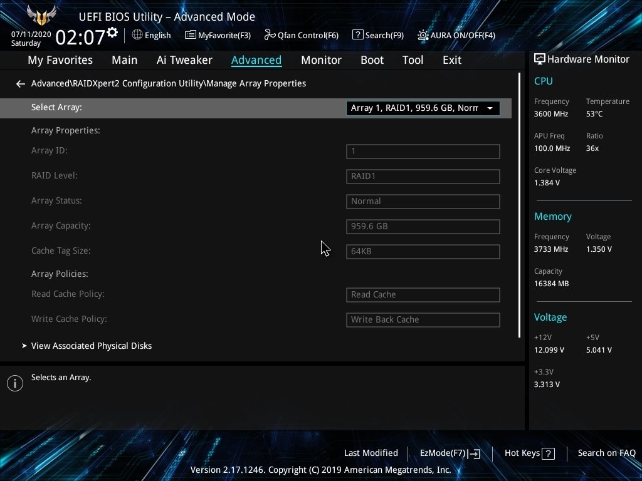Click the Hot Keys question mark box
This screenshot has width=642, height=481.
[548, 453]
